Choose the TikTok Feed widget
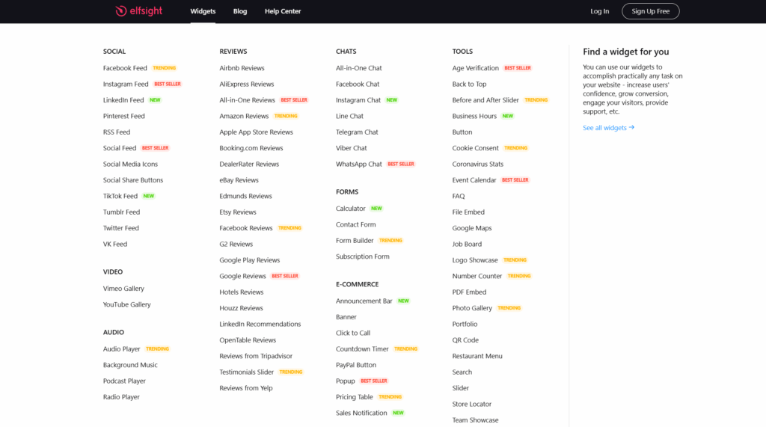The image size is (766, 427). pos(120,196)
